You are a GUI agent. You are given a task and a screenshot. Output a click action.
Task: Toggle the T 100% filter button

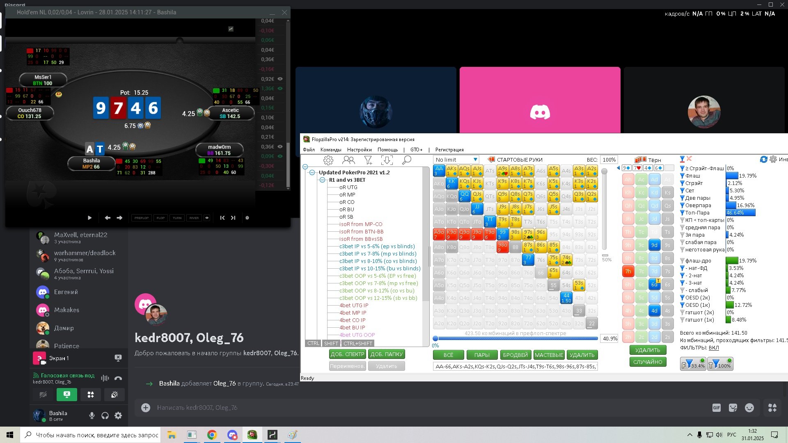[x=720, y=364]
